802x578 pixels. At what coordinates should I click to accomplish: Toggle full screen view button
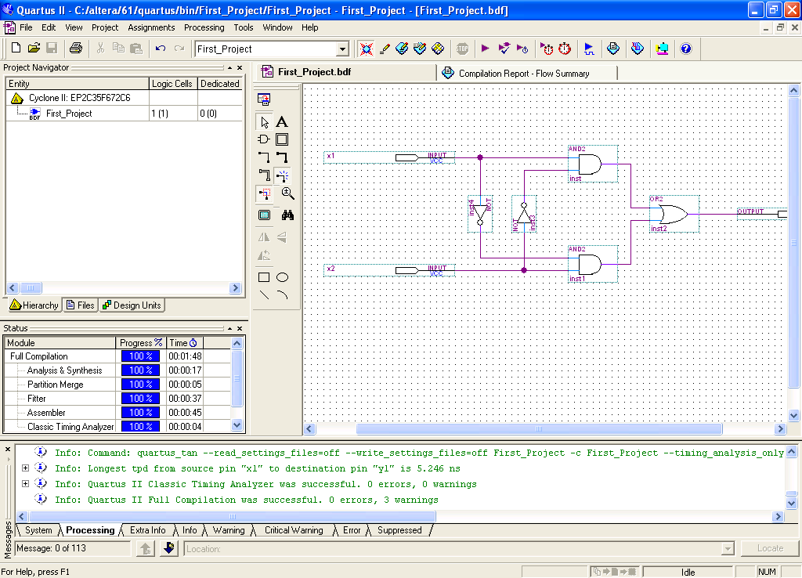(x=264, y=215)
